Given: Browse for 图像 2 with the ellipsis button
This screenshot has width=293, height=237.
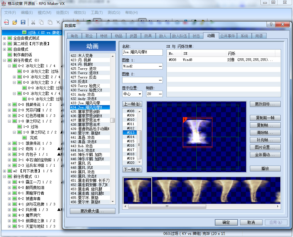Looking at the screenshot, I should 160,80.
